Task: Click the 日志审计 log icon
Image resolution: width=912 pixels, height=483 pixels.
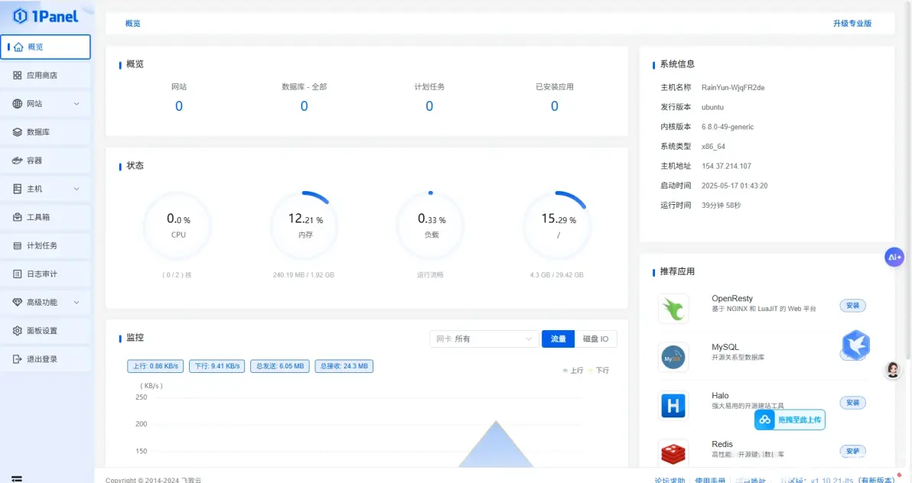Action: [18, 274]
